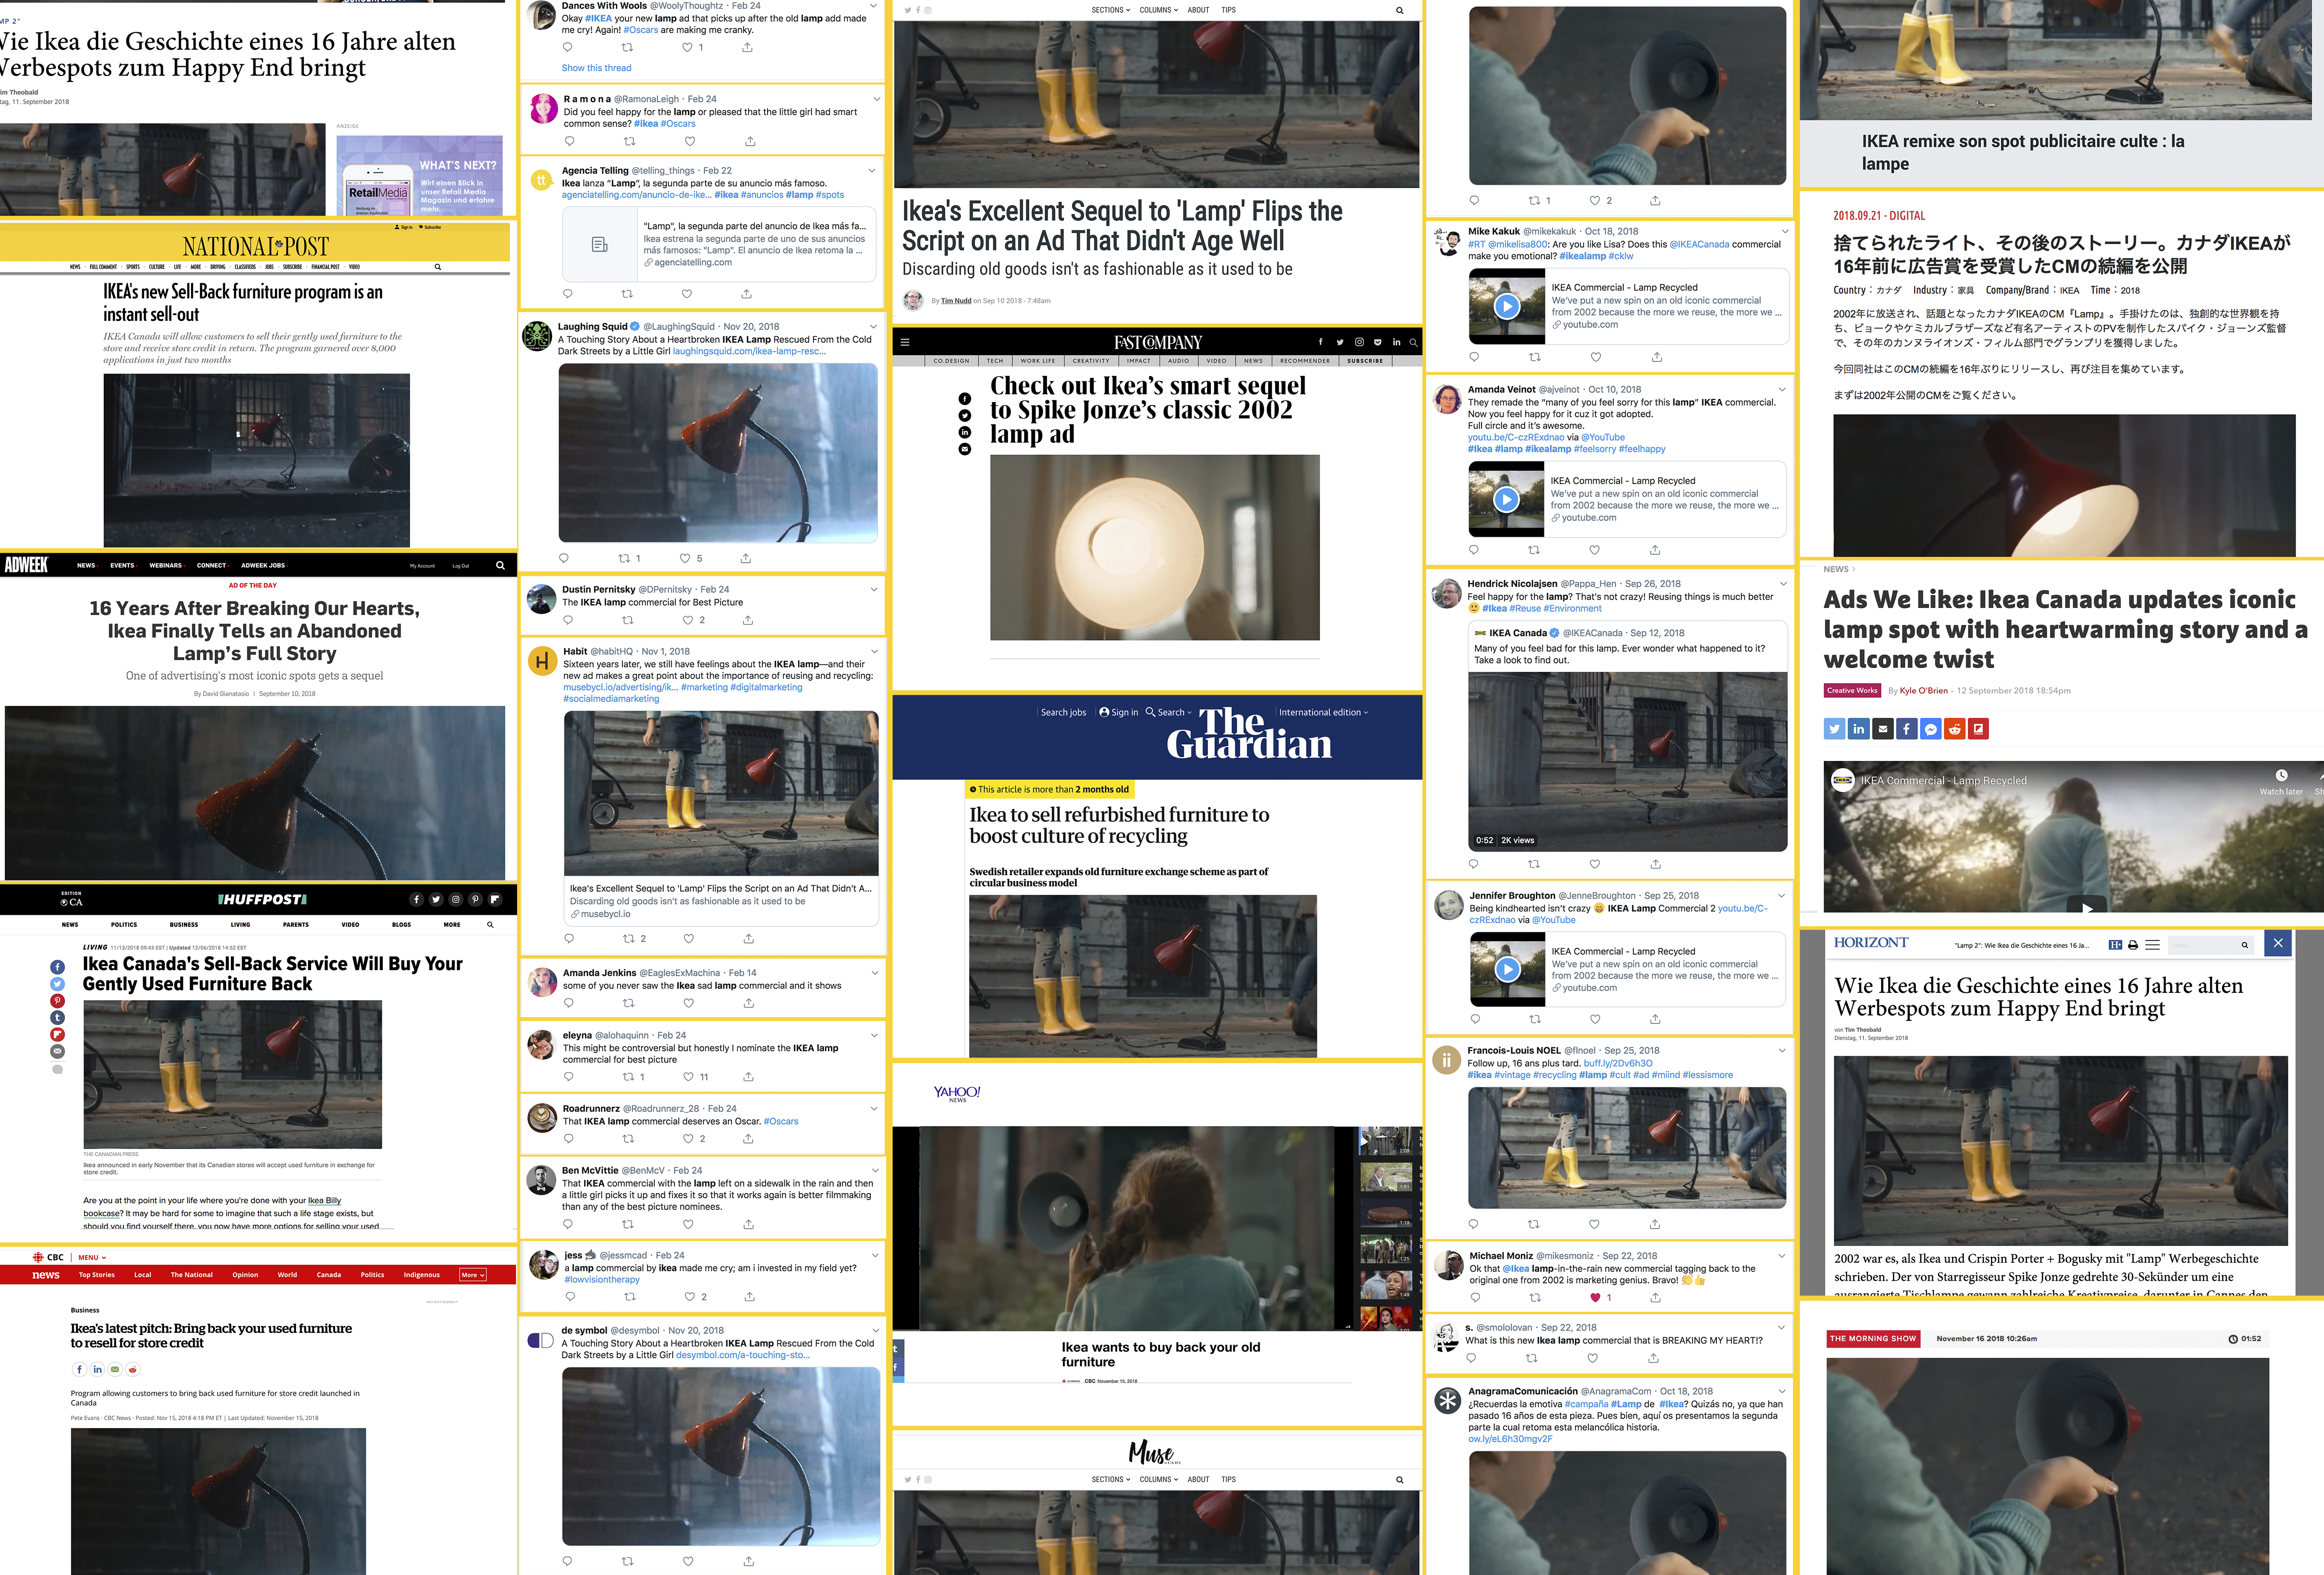Like jess's lowvisiontherapy tweet
This screenshot has height=1575, width=2324.
[690, 1296]
